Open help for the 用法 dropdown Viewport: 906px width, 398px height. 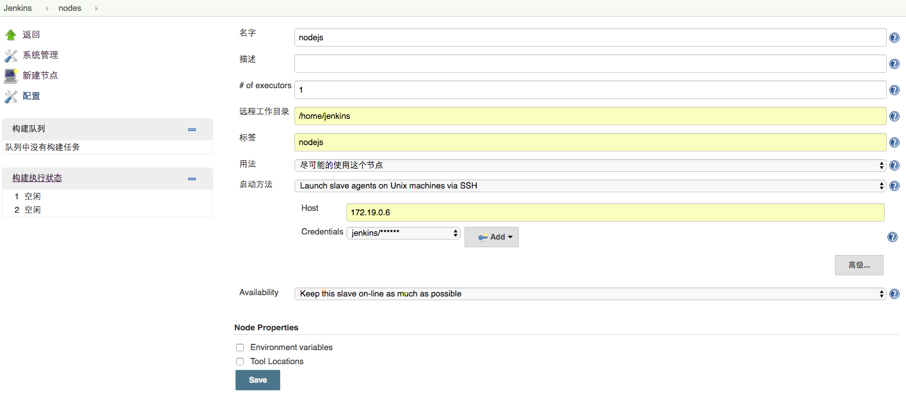coord(894,165)
